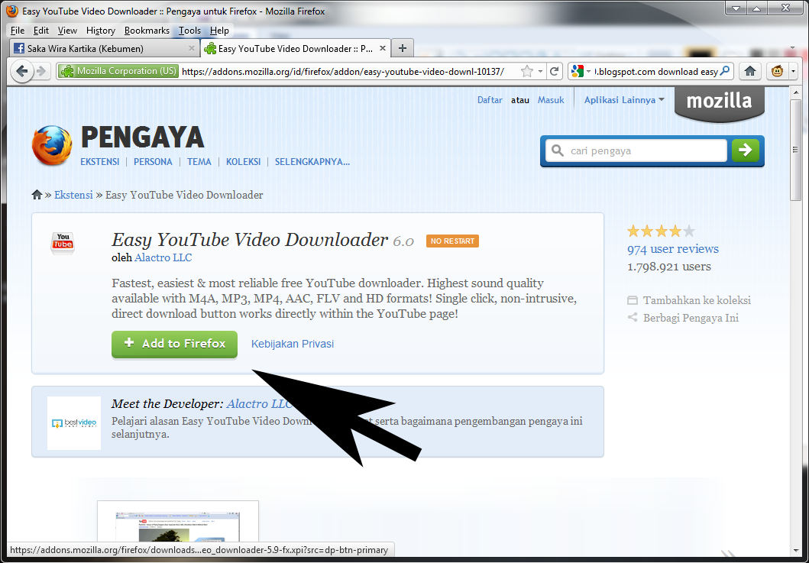
Task: Click the reload page icon
Action: 555,71
